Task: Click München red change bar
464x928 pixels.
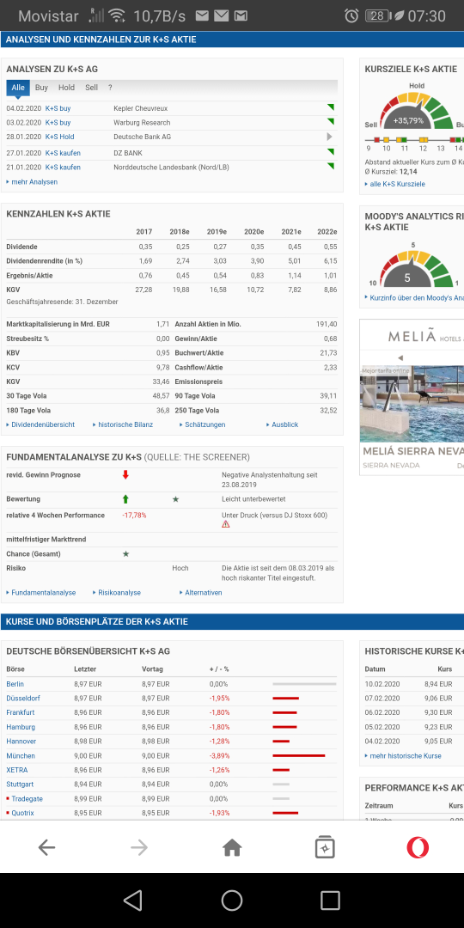Action: pyautogui.click(x=299, y=756)
